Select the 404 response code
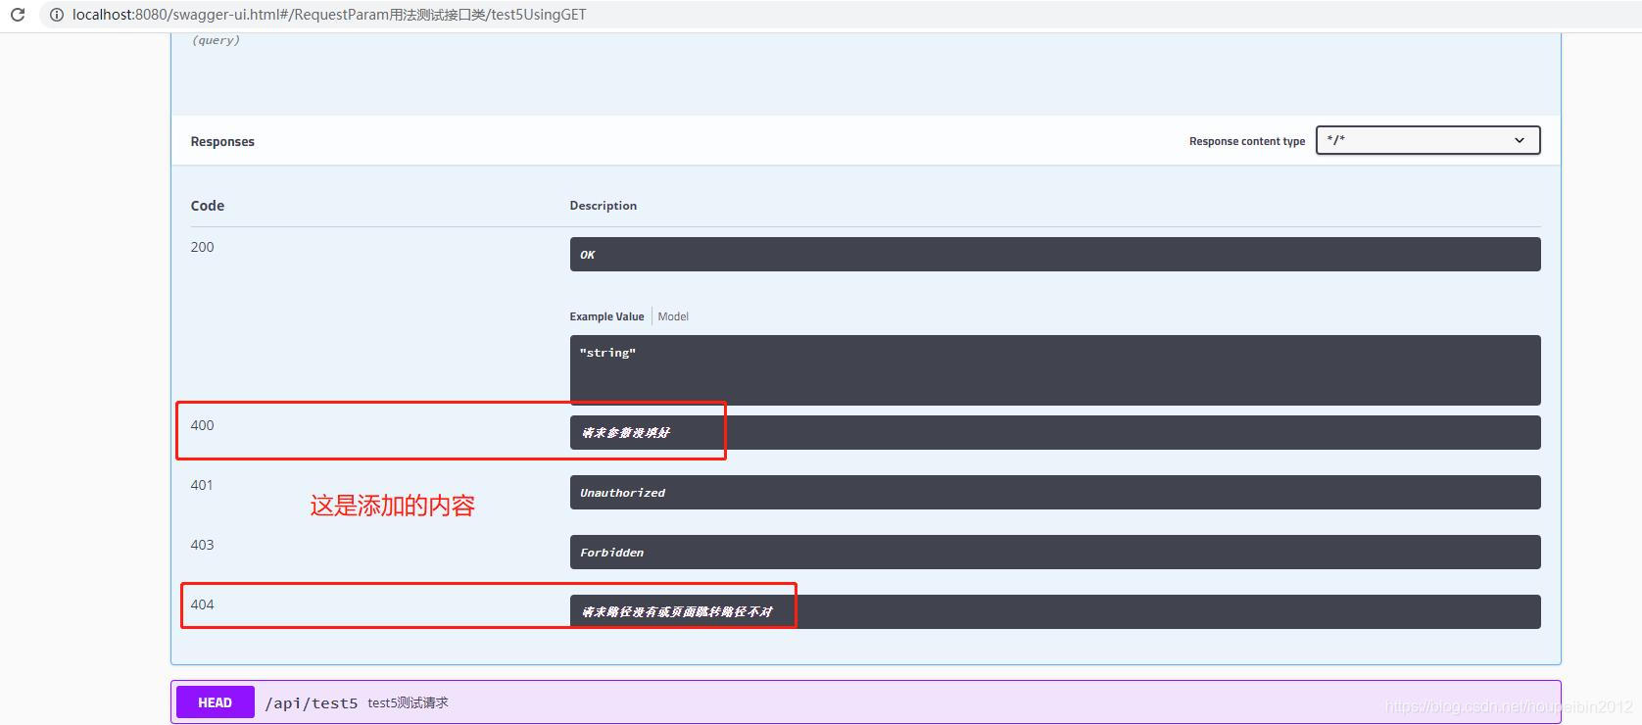 tap(202, 604)
